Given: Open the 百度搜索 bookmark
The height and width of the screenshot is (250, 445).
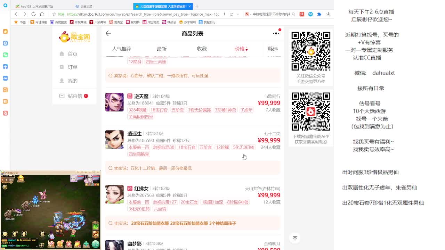Looking at the screenshot, I should coord(58,22).
